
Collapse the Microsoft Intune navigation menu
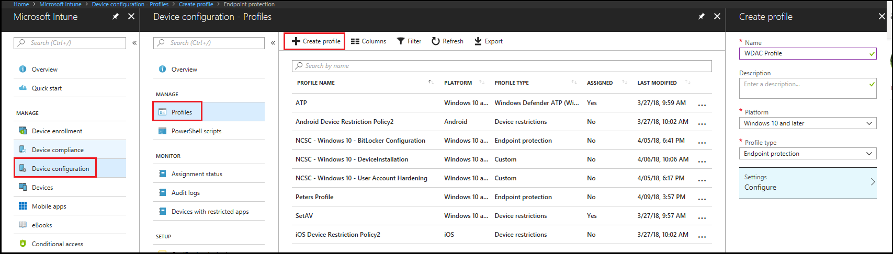[134, 43]
